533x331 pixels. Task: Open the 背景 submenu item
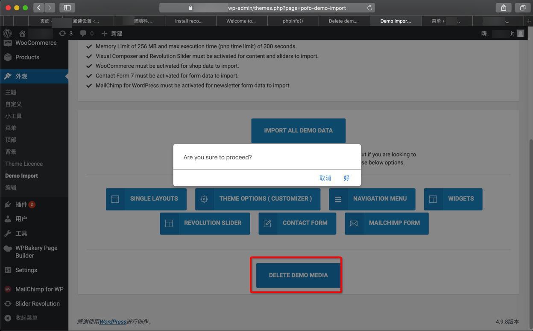point(11,152)
